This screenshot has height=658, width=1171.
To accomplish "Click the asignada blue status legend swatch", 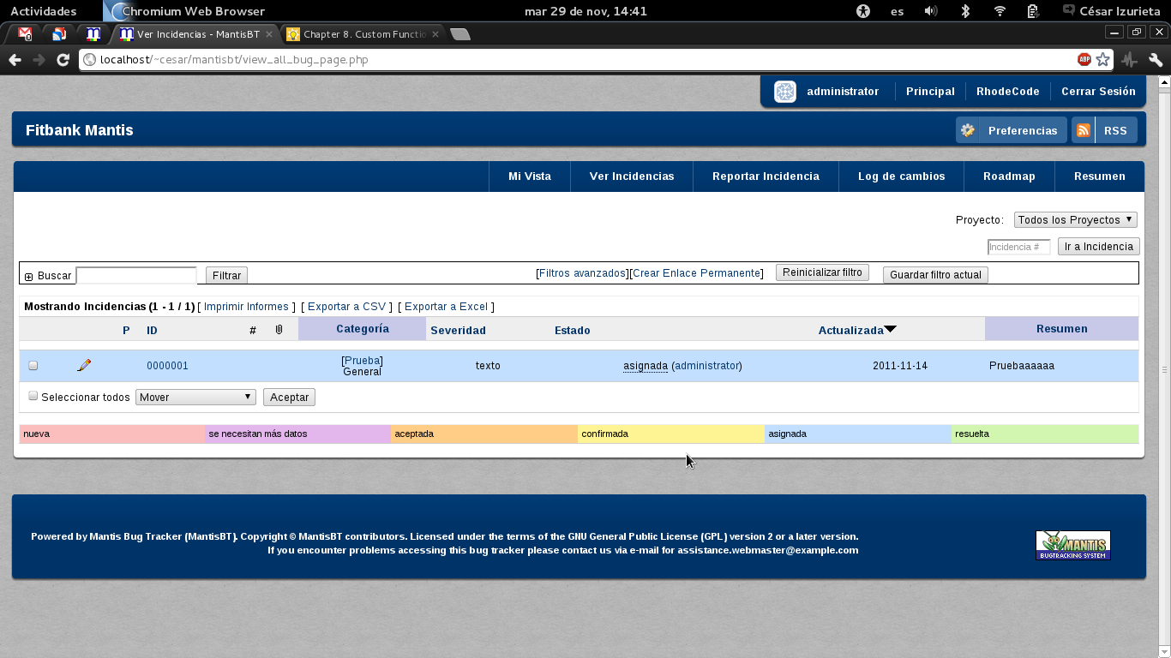I will click(857, 434).
